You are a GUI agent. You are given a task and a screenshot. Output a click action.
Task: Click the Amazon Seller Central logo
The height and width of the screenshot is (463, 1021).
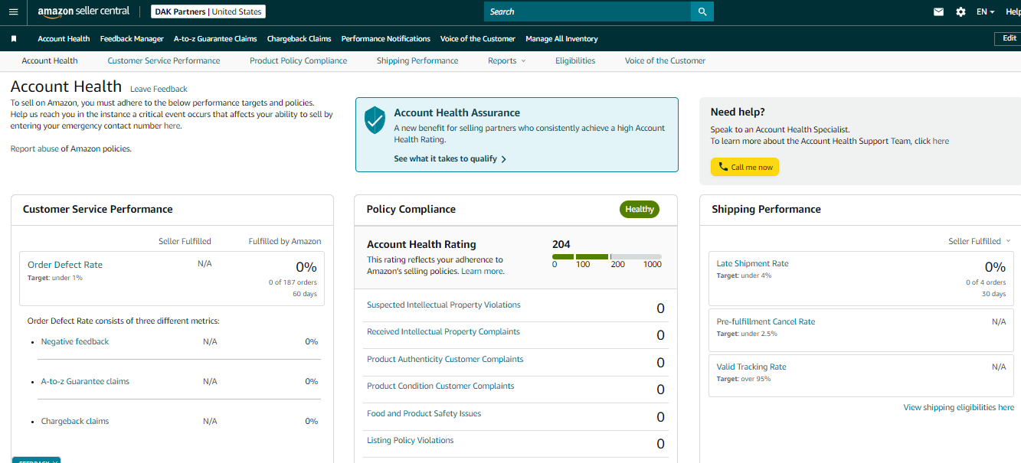83,11
